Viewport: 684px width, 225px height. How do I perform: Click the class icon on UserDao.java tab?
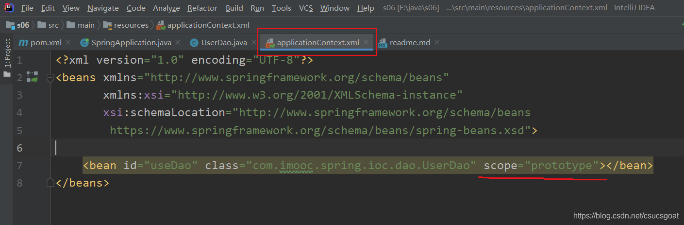point(194,43)
